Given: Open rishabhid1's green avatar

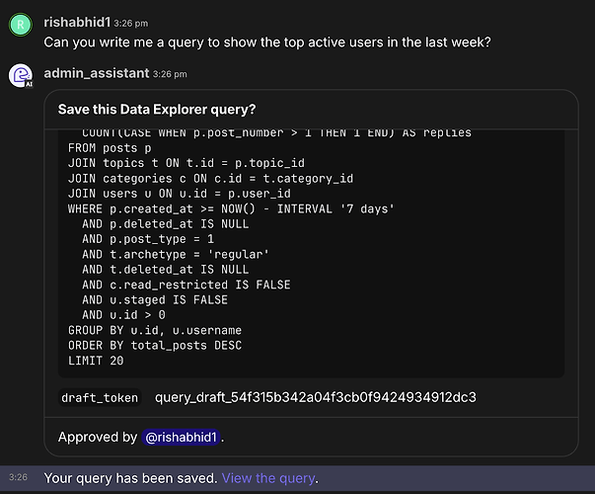Looking at the screenshot, I should [21, 25].
